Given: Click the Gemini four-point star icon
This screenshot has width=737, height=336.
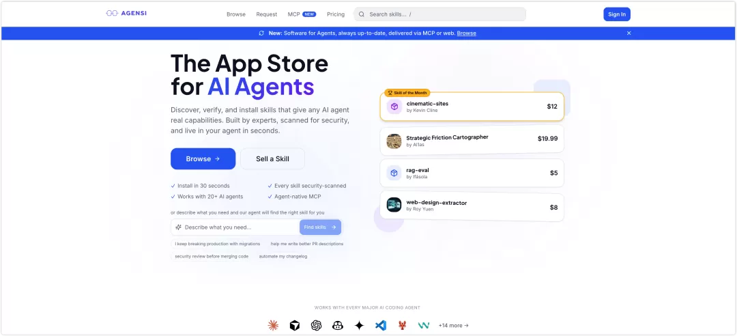Looking at the screenshot, I should [x=359, y=325].
